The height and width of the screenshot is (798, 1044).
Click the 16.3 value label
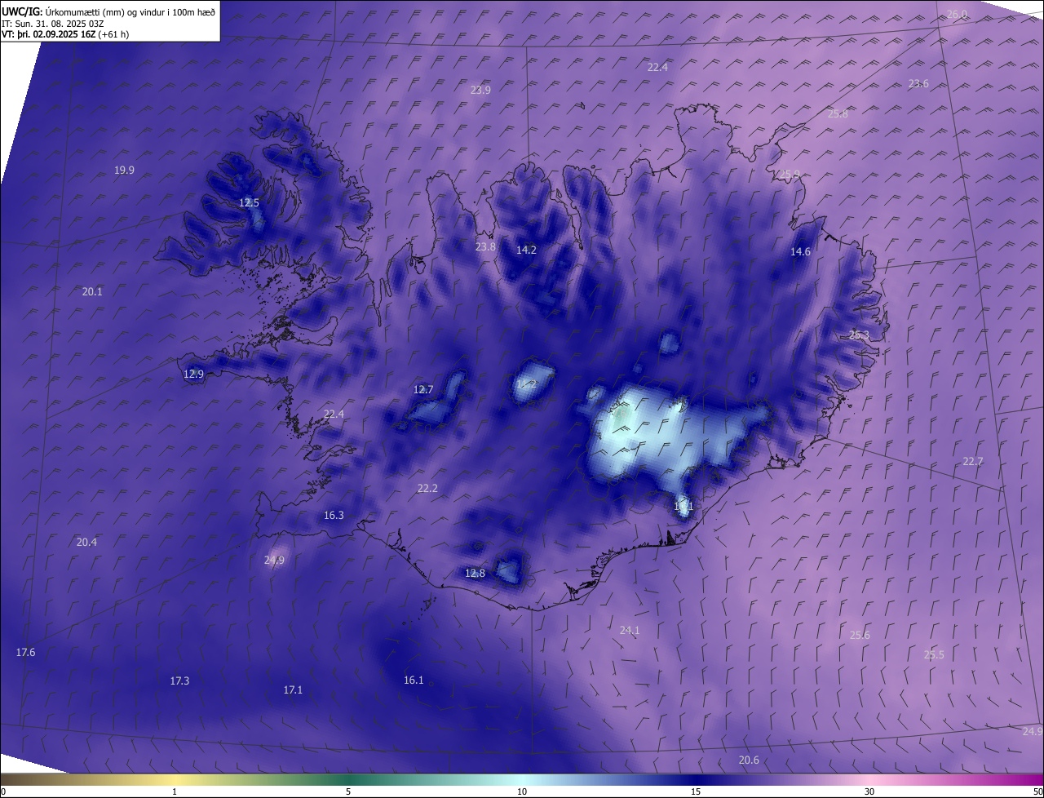[334, 515]
